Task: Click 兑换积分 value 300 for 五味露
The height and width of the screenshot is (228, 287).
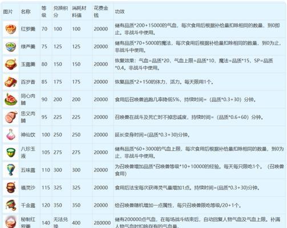Action: (58, 170)
